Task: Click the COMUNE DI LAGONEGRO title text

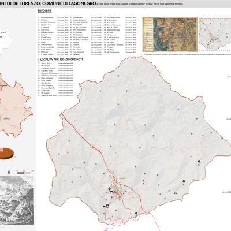Action: pyautogui.click(x=69, y=3)
